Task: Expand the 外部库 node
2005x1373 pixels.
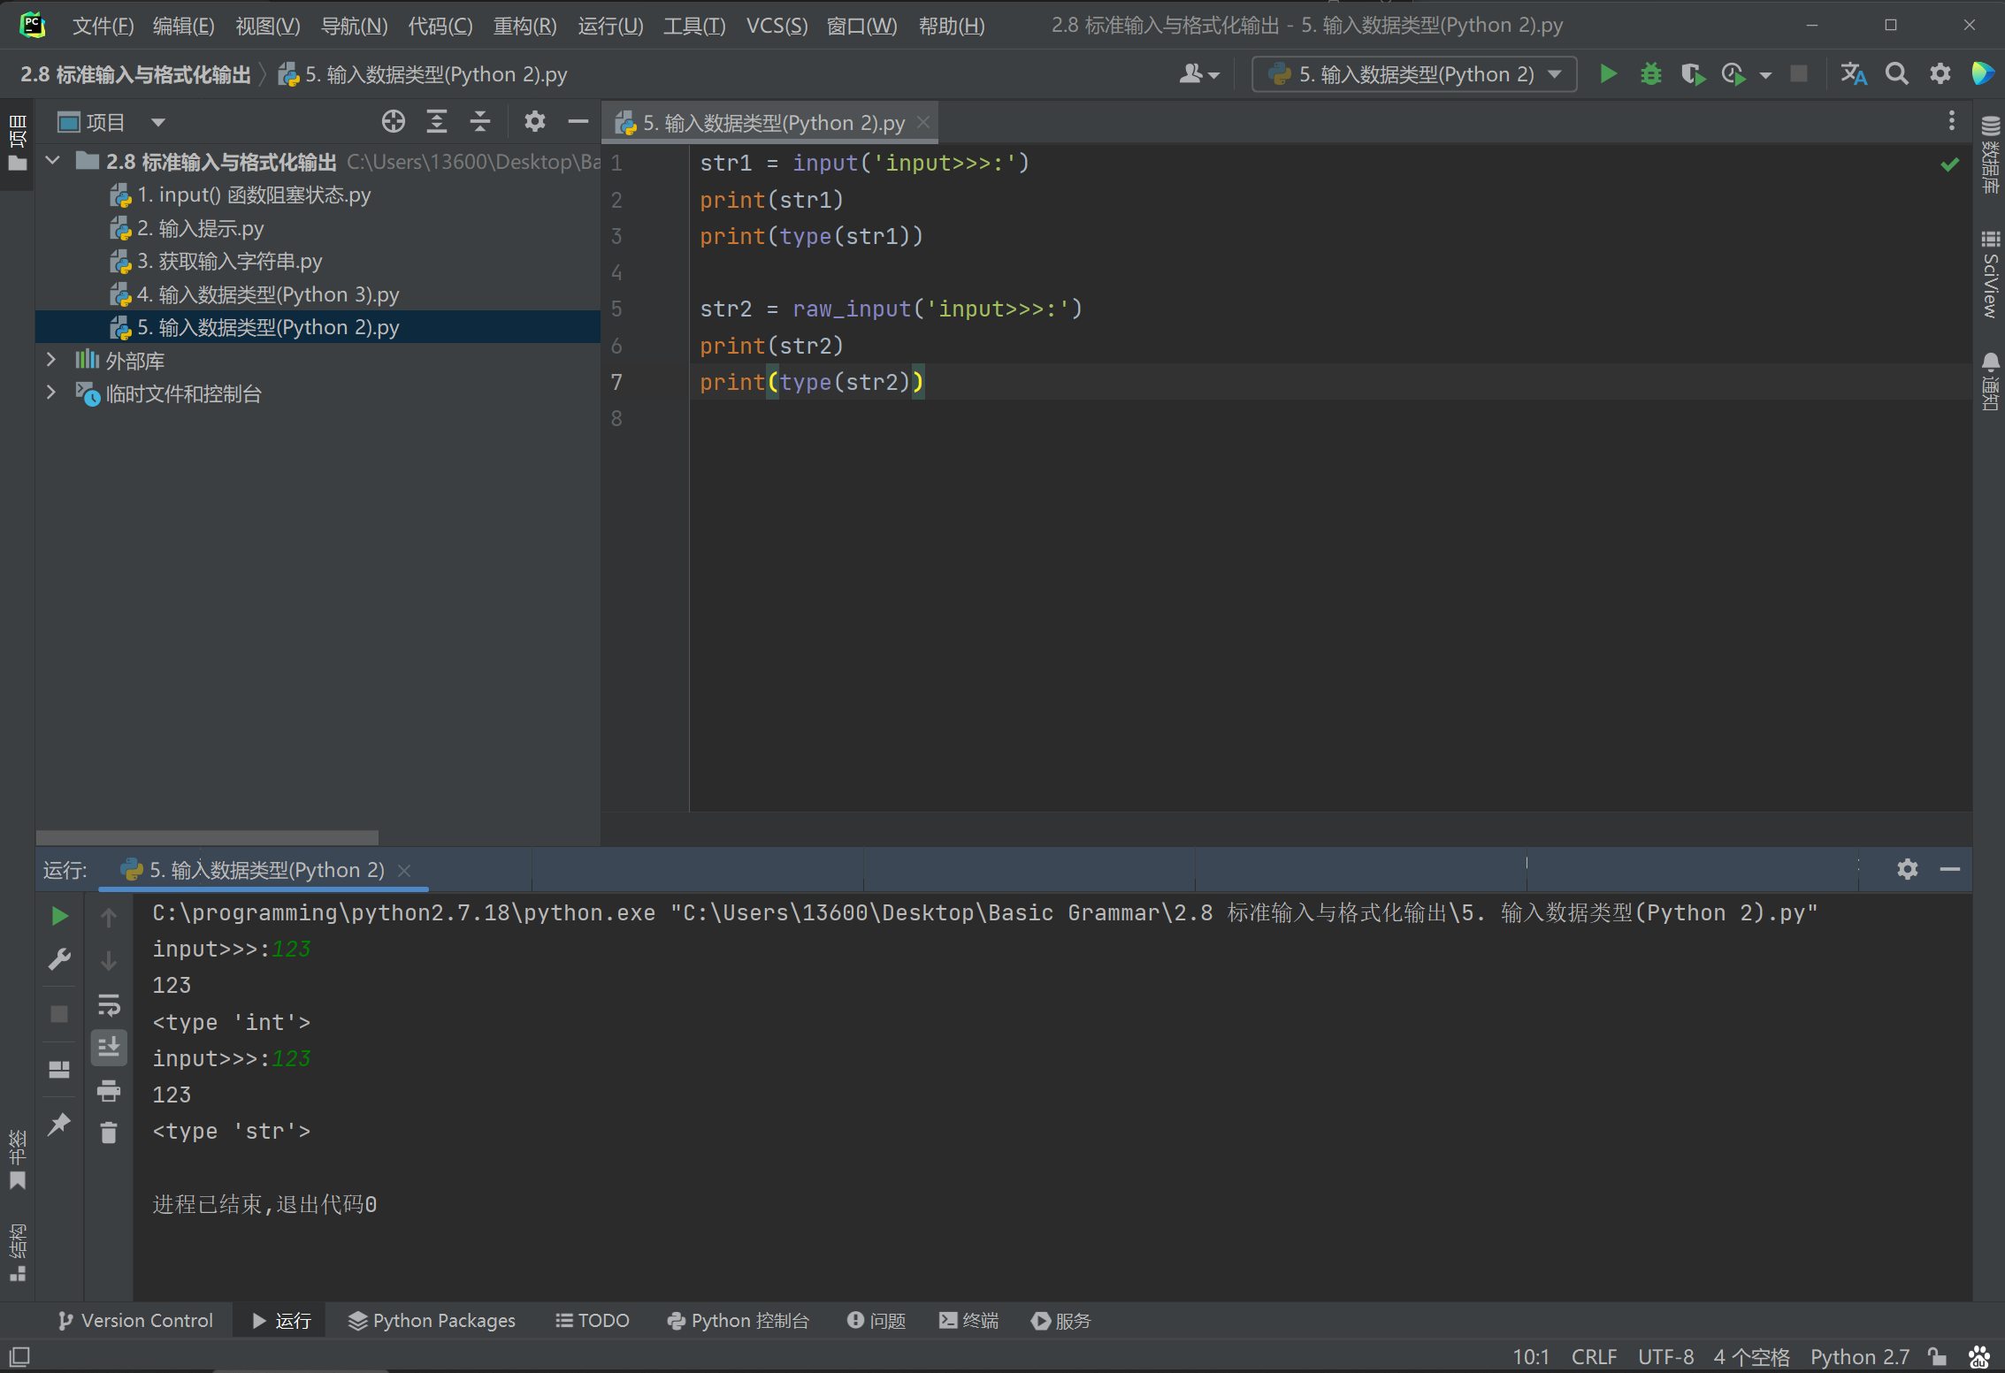Action: 51,360
